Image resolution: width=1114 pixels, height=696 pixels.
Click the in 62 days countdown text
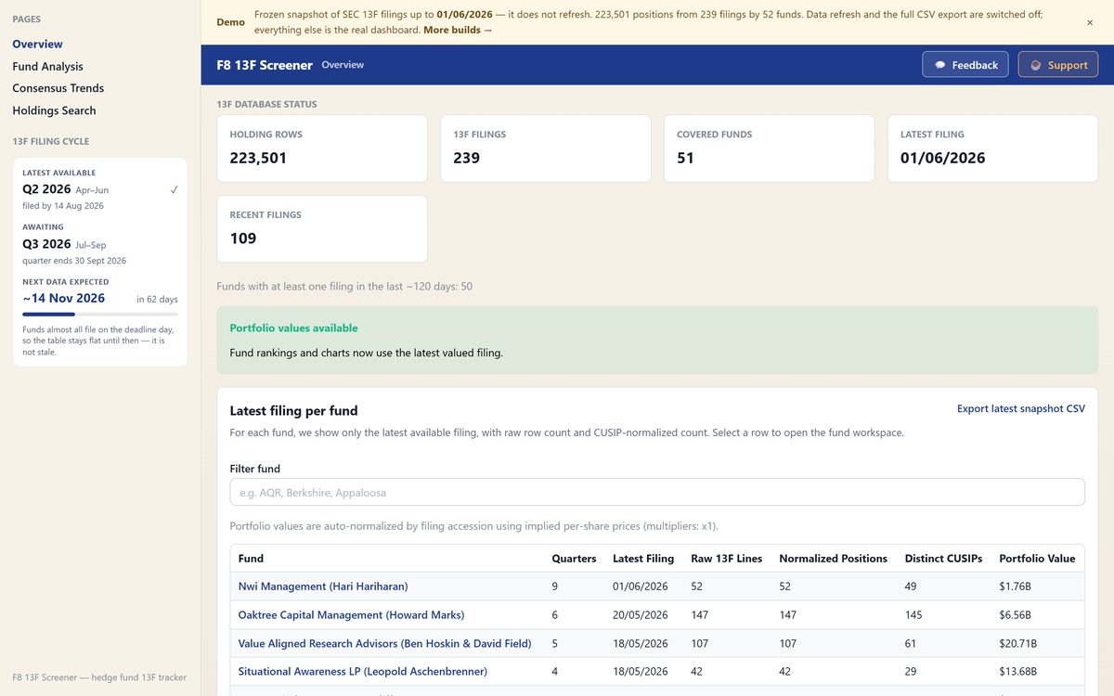point(157,299)
